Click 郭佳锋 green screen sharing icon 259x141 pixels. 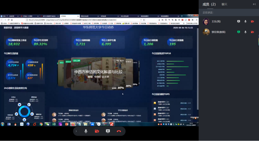[x=239, y=32]
